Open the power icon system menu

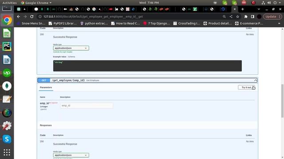(x=275, y=3)
